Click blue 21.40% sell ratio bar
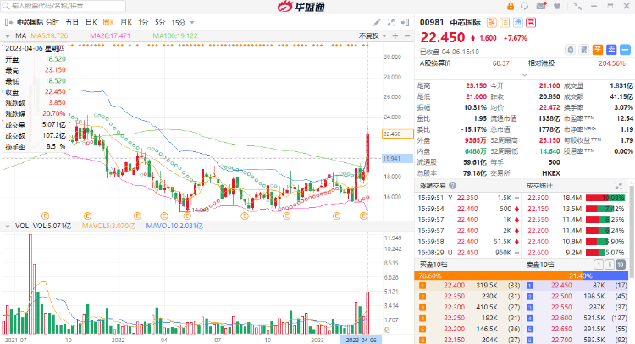Image resolution: width=635 pixels, height=344 pixels. click(605, 276)
